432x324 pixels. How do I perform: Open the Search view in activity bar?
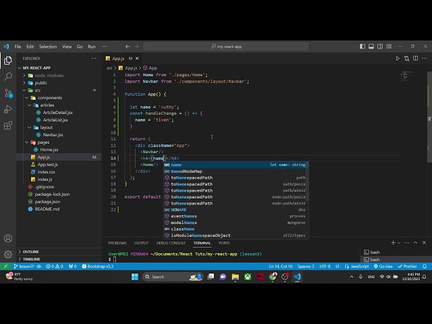(x=8, y=76)
